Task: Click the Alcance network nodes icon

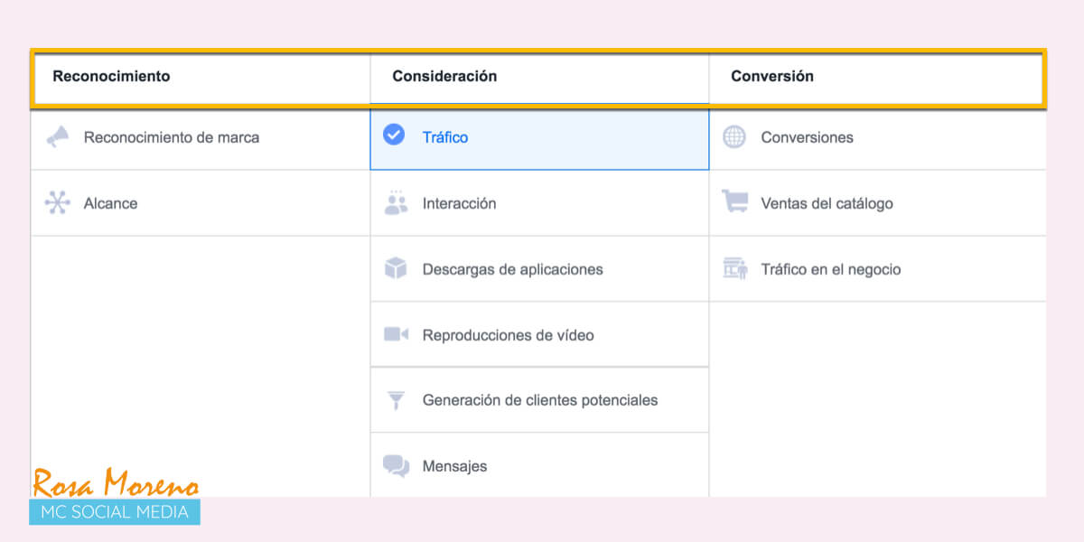Action: click(x=58, y=203)
